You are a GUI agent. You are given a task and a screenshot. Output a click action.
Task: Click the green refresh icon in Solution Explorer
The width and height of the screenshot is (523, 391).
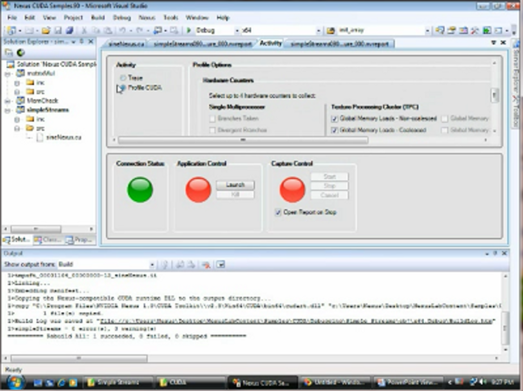coord(20,52)
